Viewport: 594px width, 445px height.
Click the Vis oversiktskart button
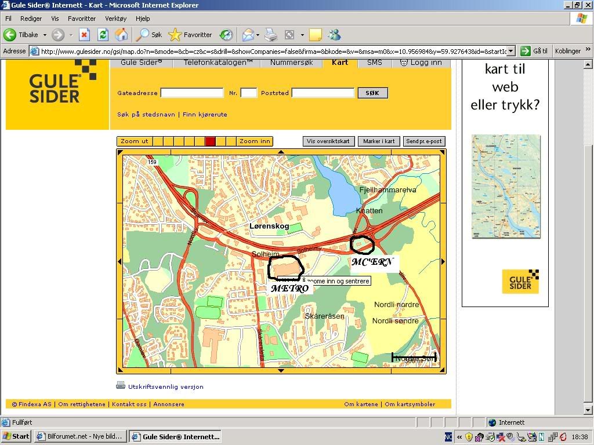coord(328,141)
